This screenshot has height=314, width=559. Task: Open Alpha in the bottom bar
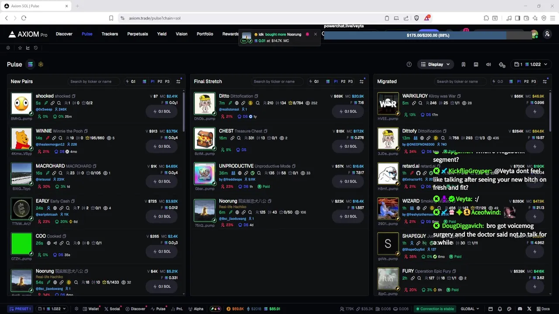[196, 309]
